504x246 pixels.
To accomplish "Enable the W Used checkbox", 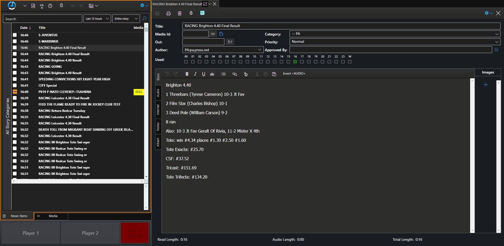I will (x=350, y=62).
